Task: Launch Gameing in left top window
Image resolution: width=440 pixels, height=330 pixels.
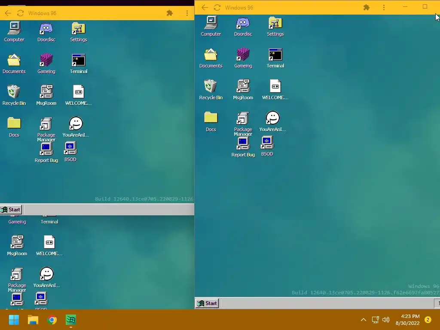Action: [46, 64]
